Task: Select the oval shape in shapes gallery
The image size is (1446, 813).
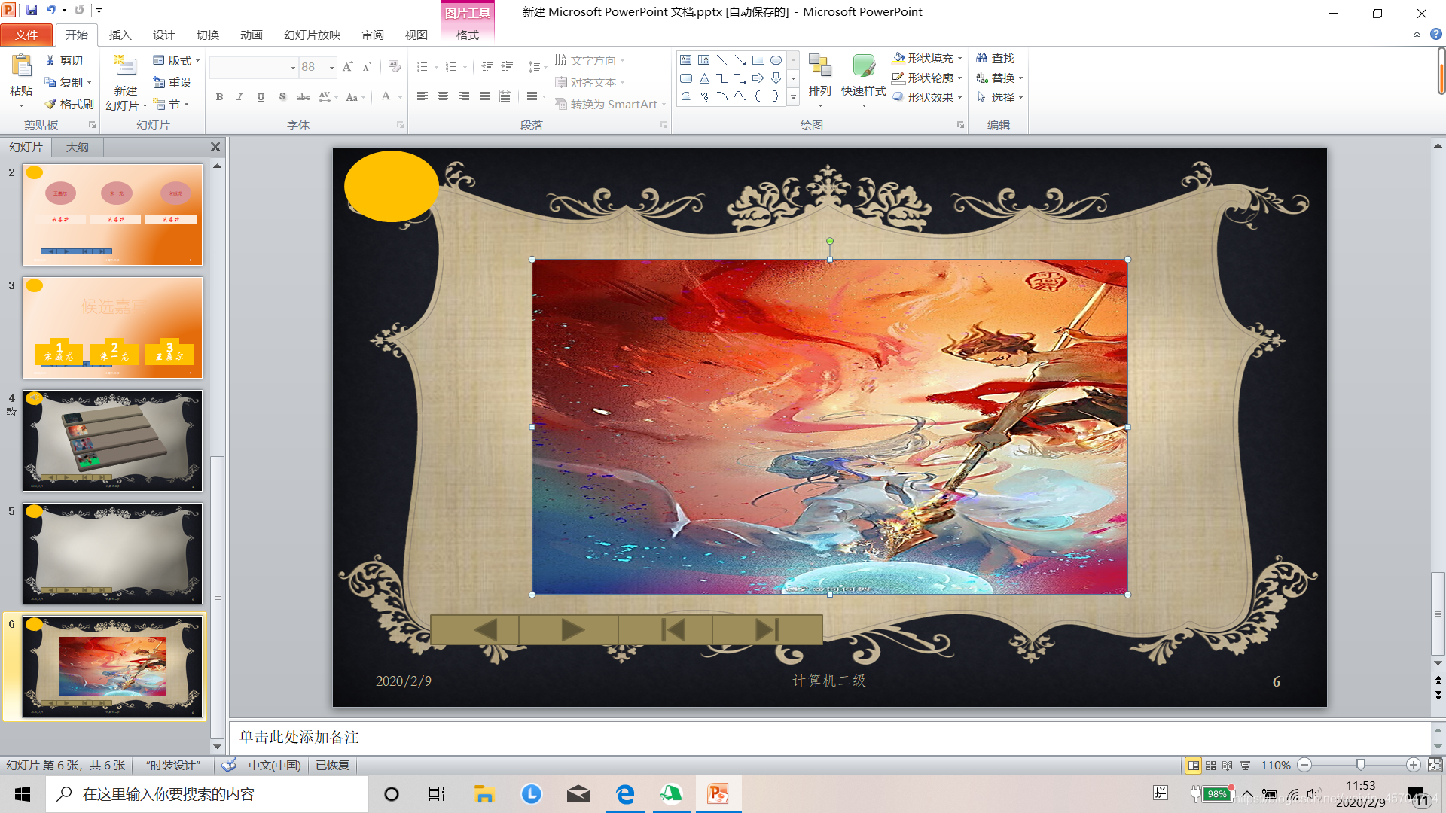Action: tap(776, 60)
